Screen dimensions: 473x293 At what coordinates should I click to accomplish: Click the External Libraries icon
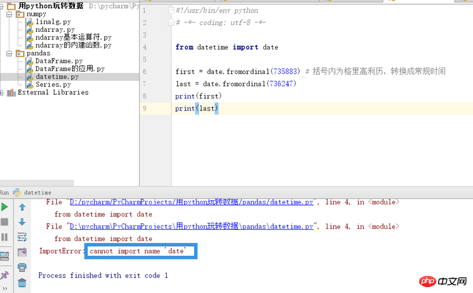coord(11,93)
